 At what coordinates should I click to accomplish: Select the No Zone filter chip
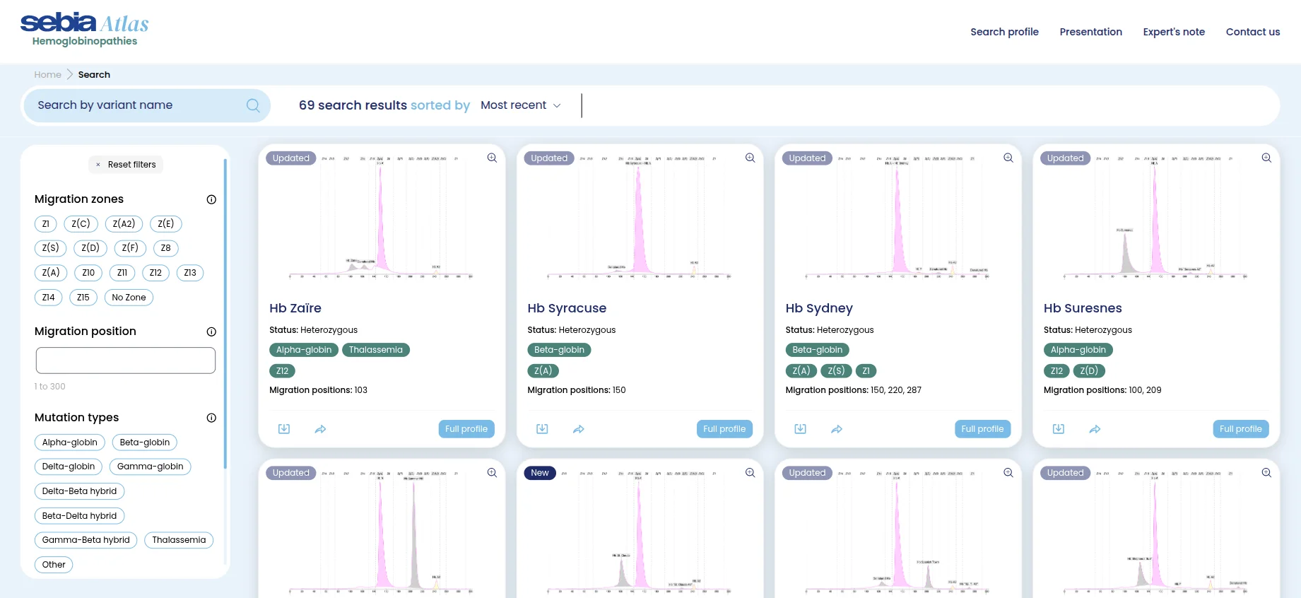[129, 298]
